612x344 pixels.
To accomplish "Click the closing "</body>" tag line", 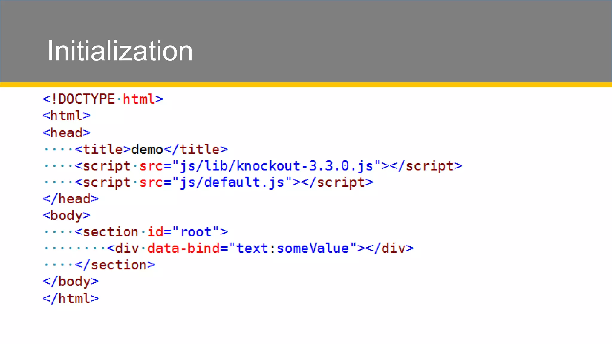I will click(x=71, y=282).
